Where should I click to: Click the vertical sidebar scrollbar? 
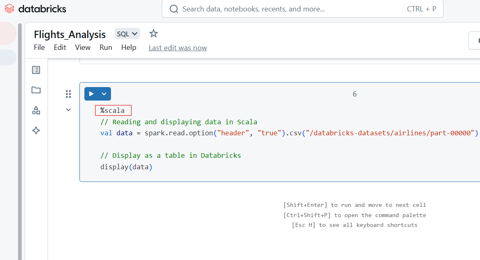click(x=20, y=141)
